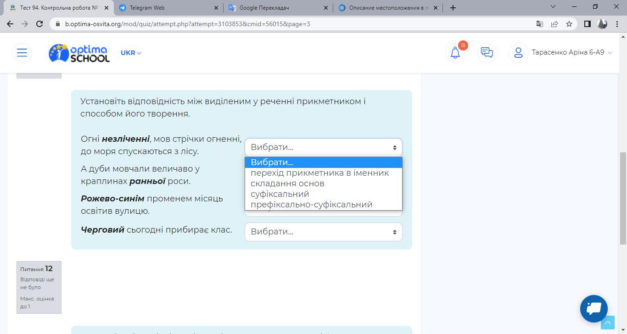
Task: Select 'суфіксальний' option in dropdown list
Action: (x=280, y=194)
